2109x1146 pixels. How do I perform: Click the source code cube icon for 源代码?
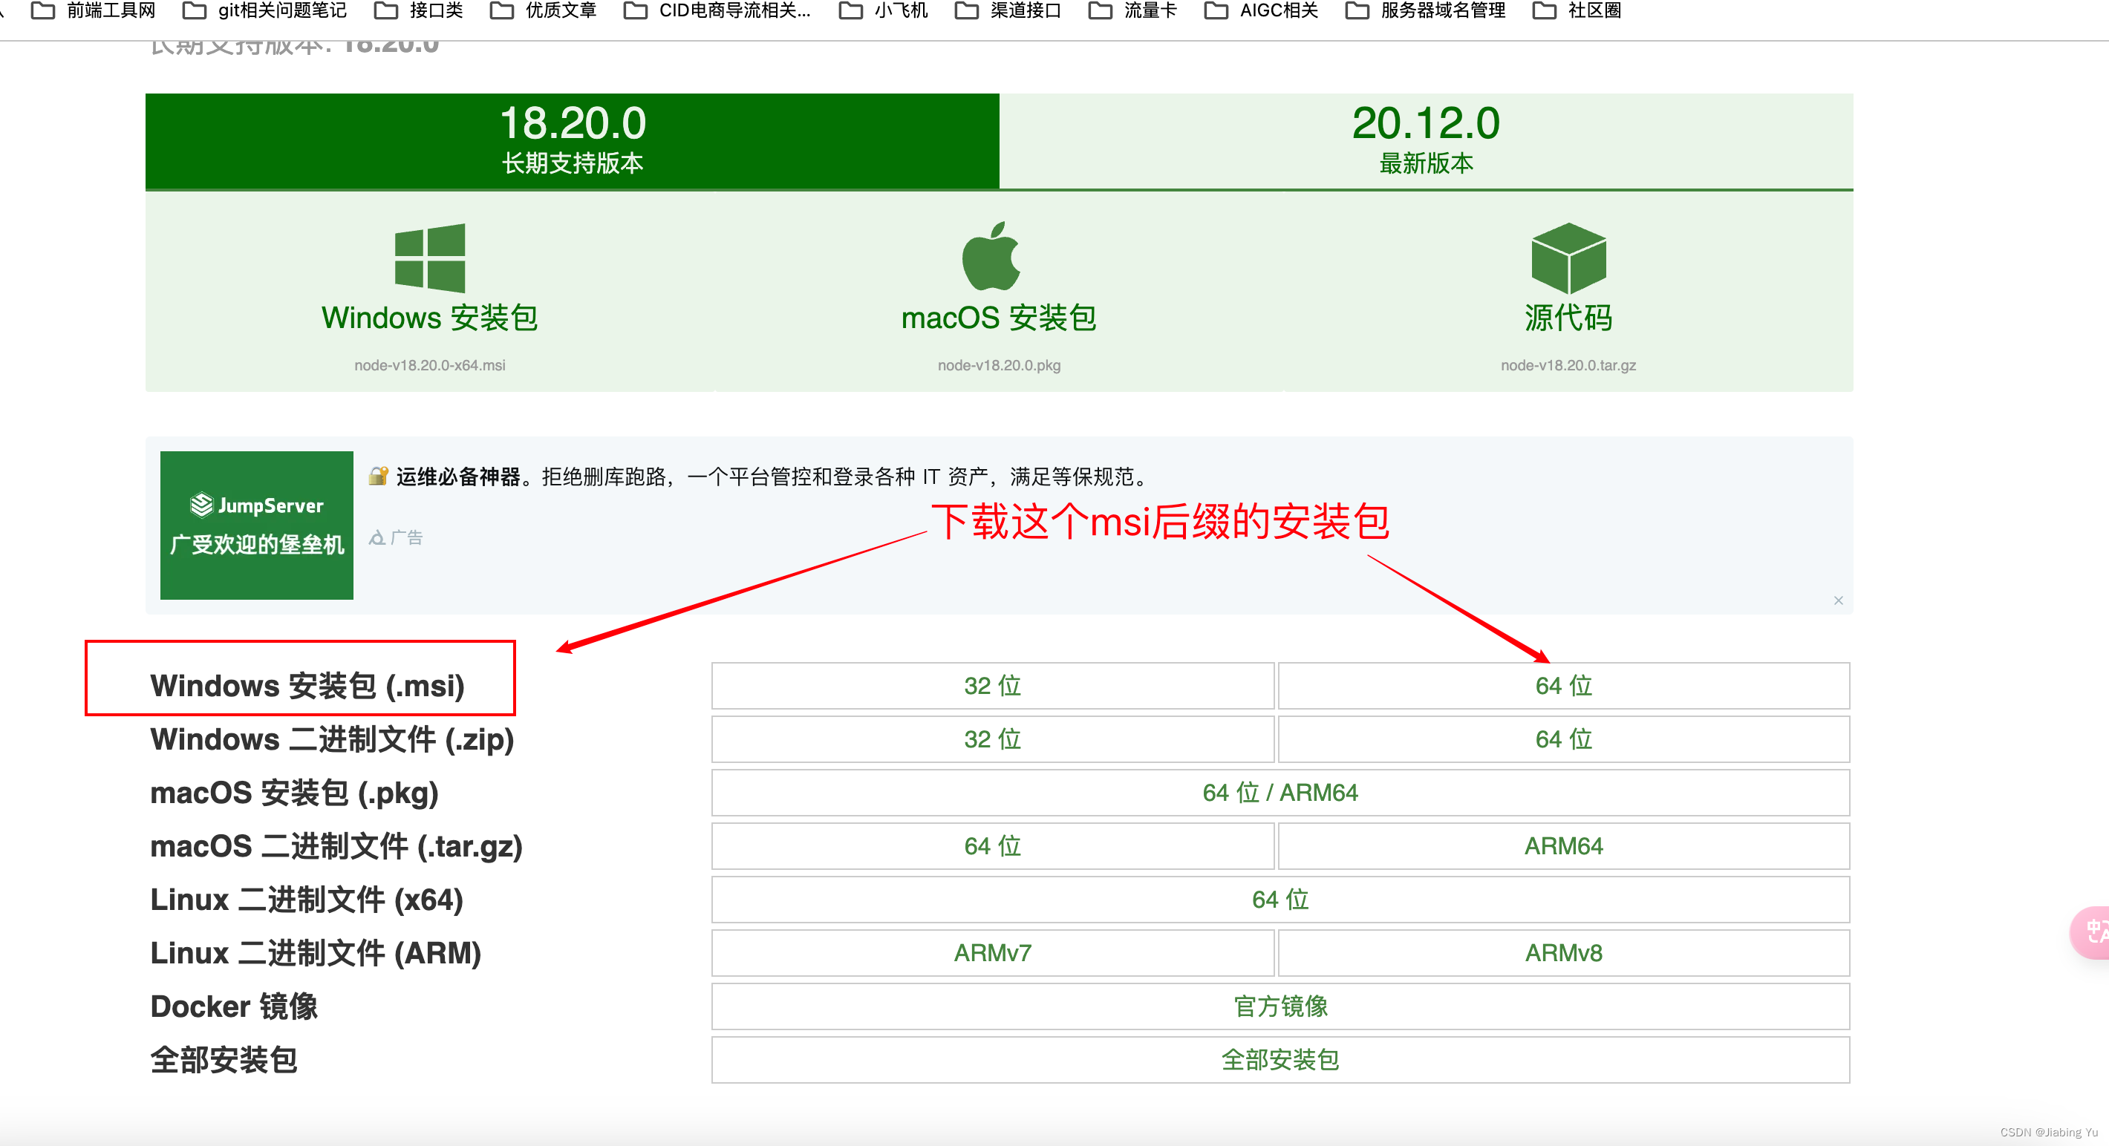tap(1568, 261)
